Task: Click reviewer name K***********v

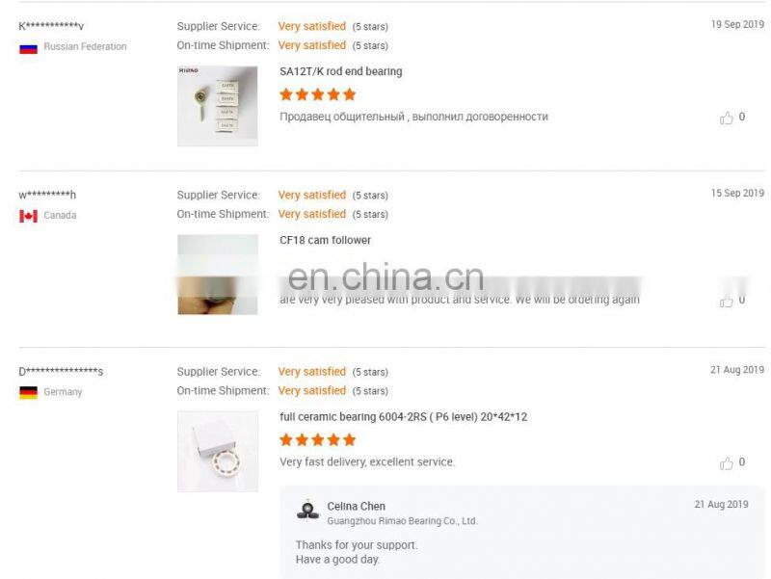Action: [51, 26]
